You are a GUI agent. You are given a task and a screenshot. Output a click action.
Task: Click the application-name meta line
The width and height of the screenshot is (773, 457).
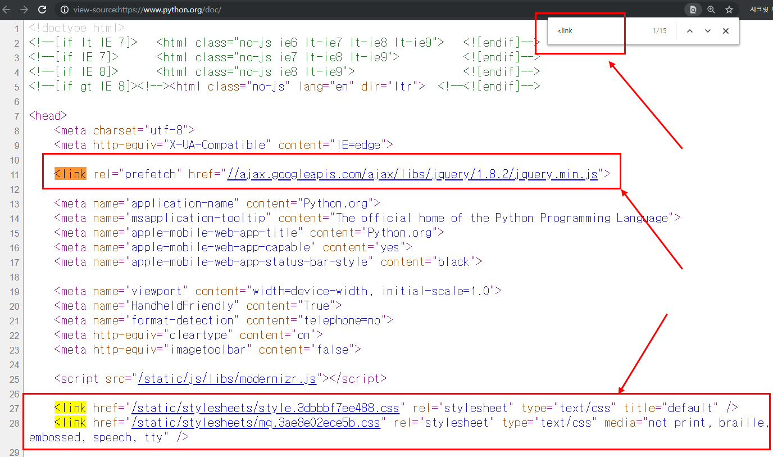pyautogui.click(x=217, y=203)
